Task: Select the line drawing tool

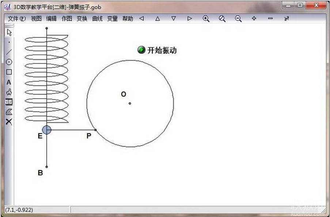Action: [9, 52]
